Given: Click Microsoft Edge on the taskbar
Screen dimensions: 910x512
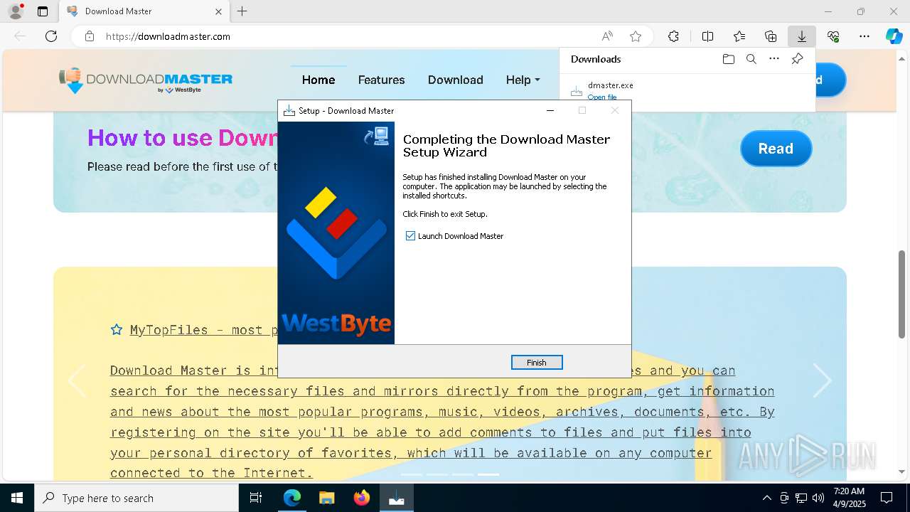Looking at the screenshot, I should pos(292,498).
